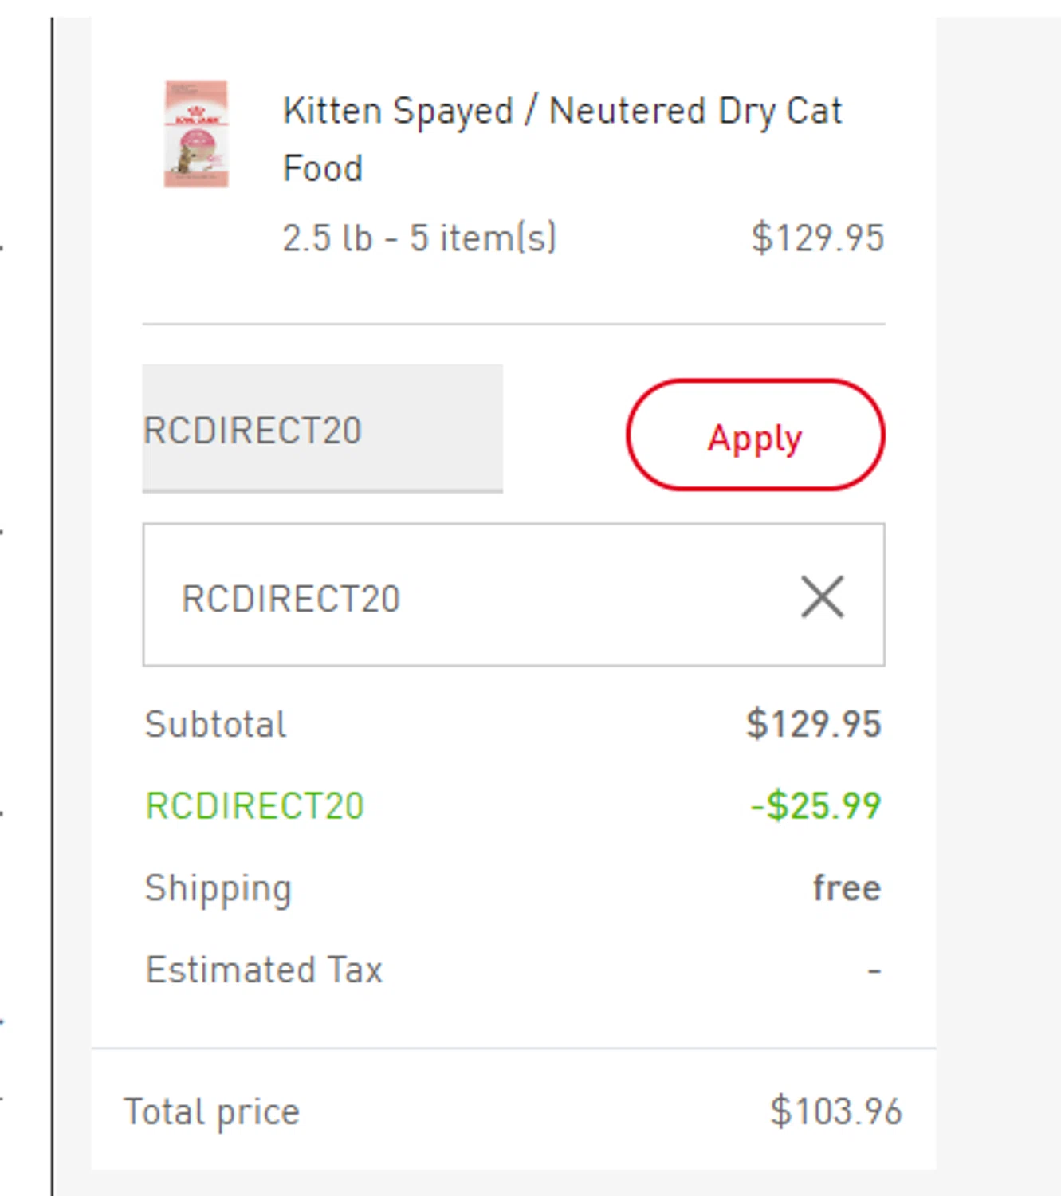Image resolution: width=1061 pixels, height=1196 pixels.
Task: Click the Subtotal label
Action: click(215, 724)
